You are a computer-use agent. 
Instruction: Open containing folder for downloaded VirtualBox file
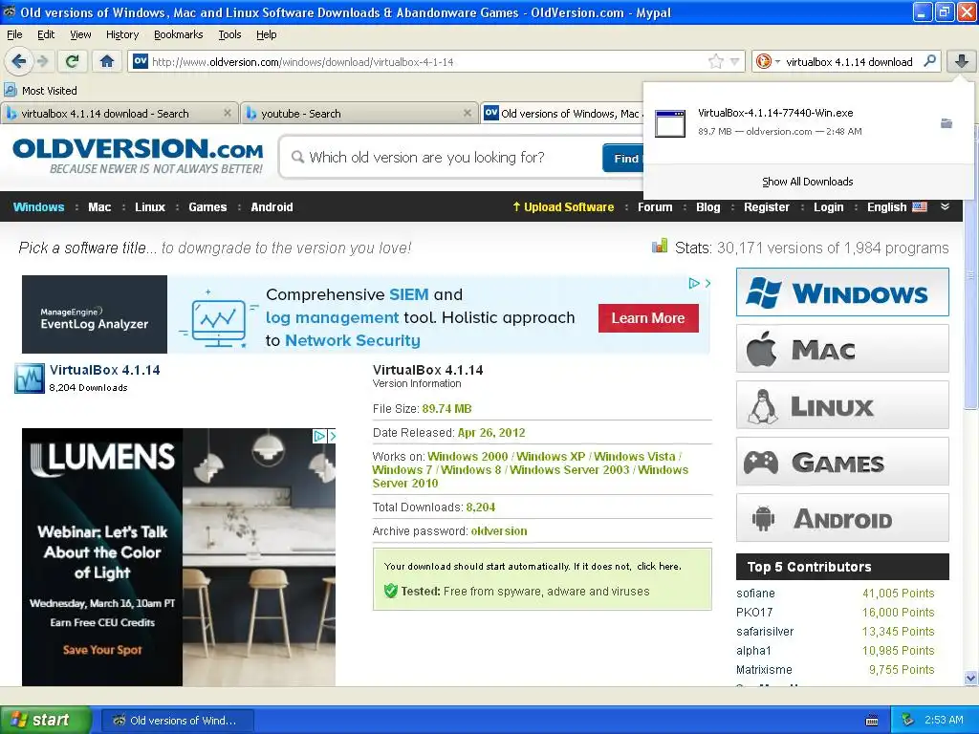(x=946, y=123)
